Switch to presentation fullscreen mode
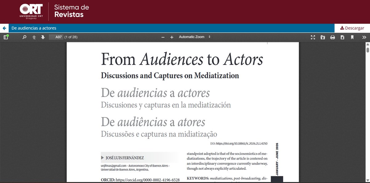The height and width of the screenshot is (183, 370). click(x=313, y=37)
